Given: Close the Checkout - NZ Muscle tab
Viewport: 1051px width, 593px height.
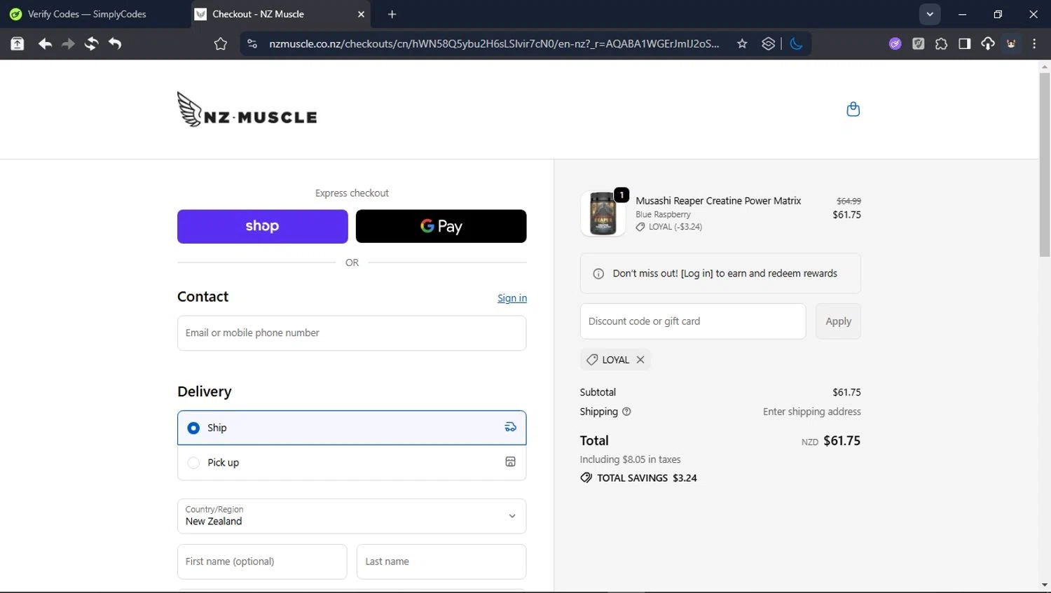Looking at the screenshot, I should [x=362, y=14].
